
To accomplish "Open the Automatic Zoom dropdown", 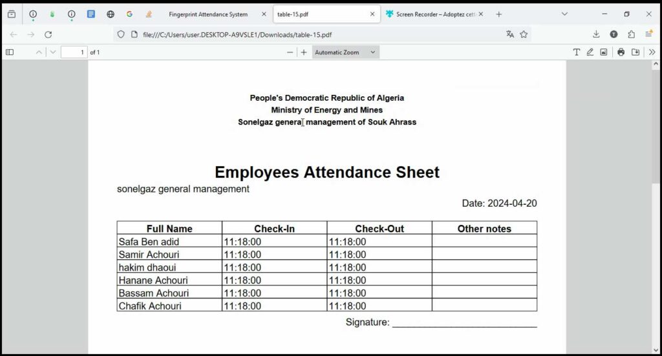I will point(345,52).
